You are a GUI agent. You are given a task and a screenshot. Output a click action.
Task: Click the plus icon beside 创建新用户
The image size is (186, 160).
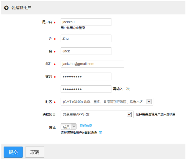[x=6, y=8]
